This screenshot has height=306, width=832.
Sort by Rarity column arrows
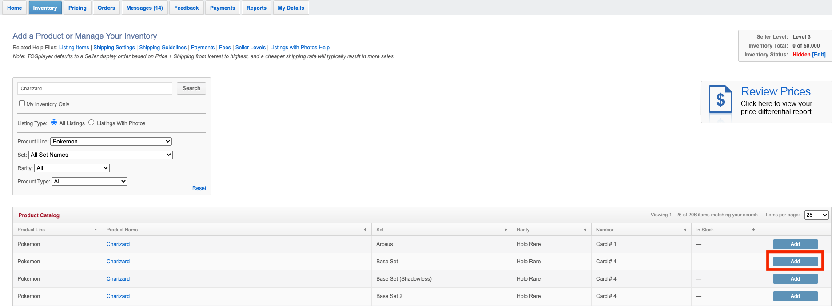click(x=585, y=230)
